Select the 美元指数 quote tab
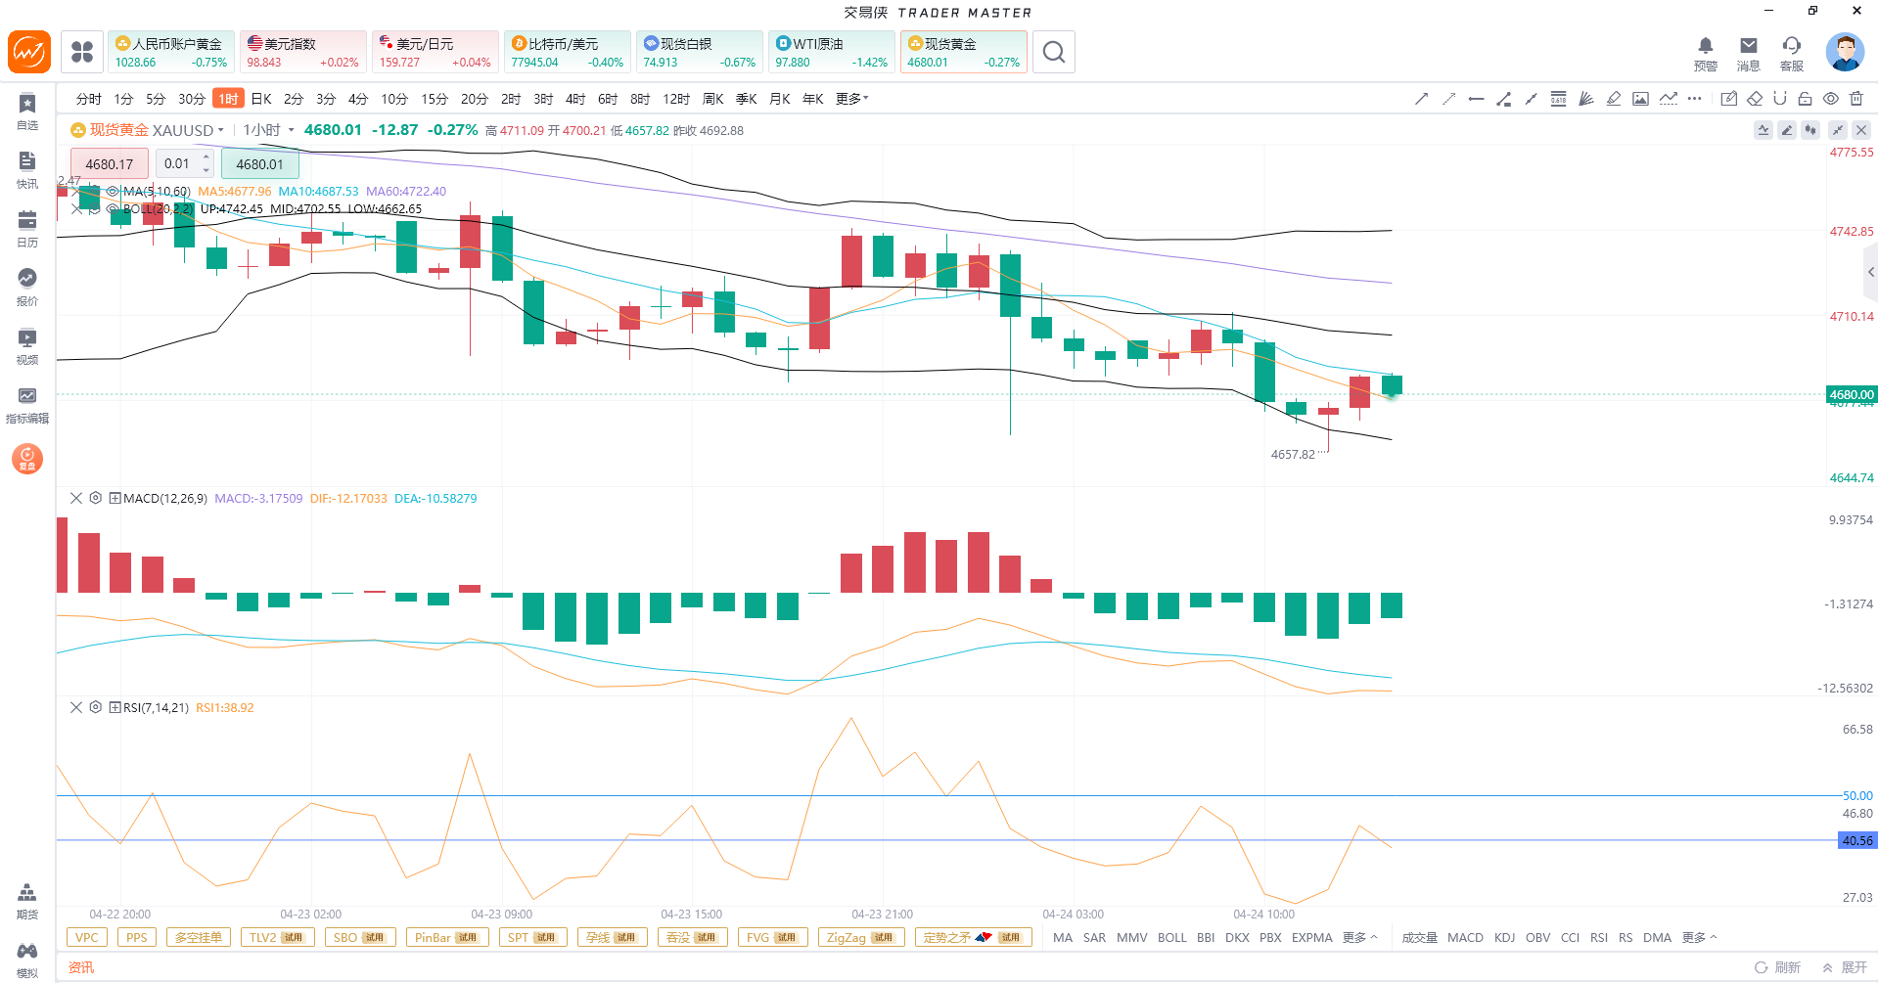The width and height of the screenshot is (1878, 983). pos(303,52)
